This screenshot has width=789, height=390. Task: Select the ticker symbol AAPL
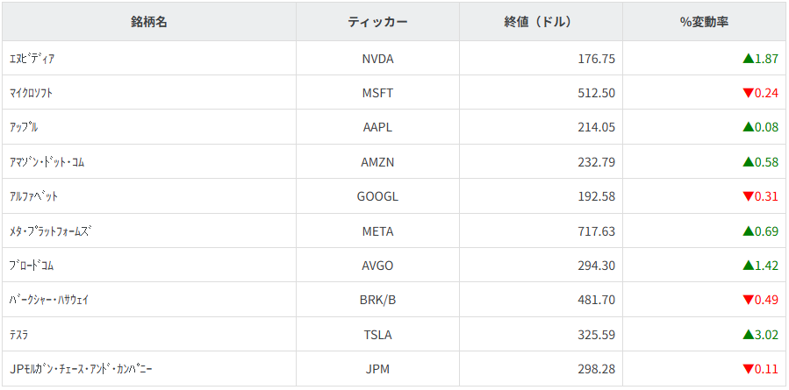coord(377,127)
